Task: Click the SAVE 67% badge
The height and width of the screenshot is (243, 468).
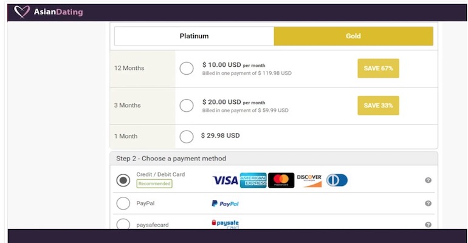Action: point(378,69)
